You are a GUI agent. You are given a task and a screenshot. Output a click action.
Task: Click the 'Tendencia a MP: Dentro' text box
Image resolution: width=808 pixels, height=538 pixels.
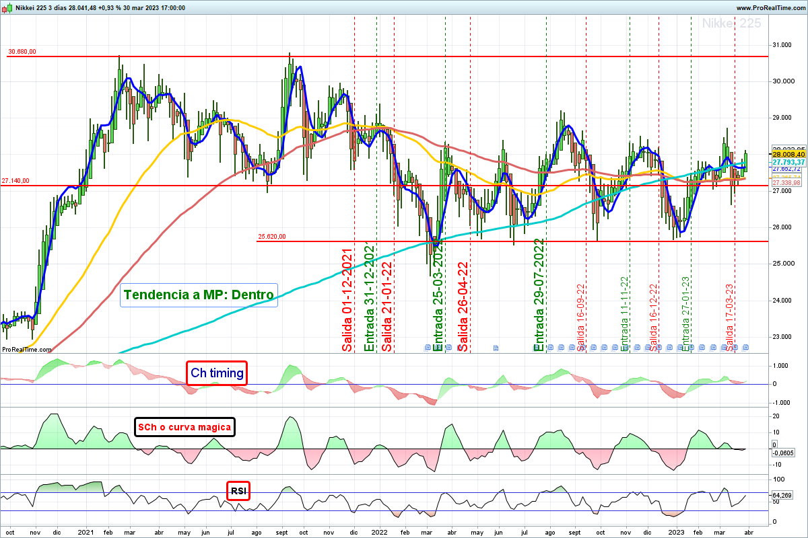tap(199, 295)
